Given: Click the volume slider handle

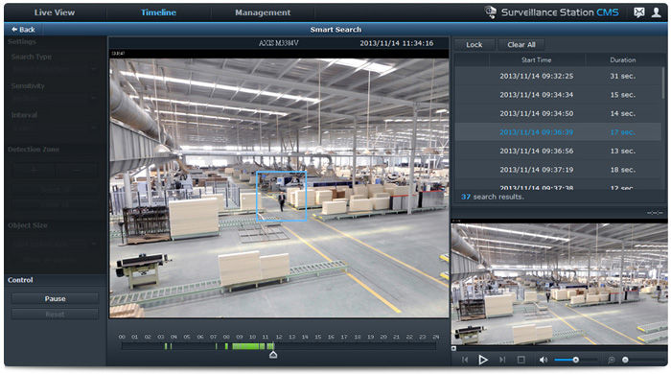Looking at the screenshot, I should [575, 360].
